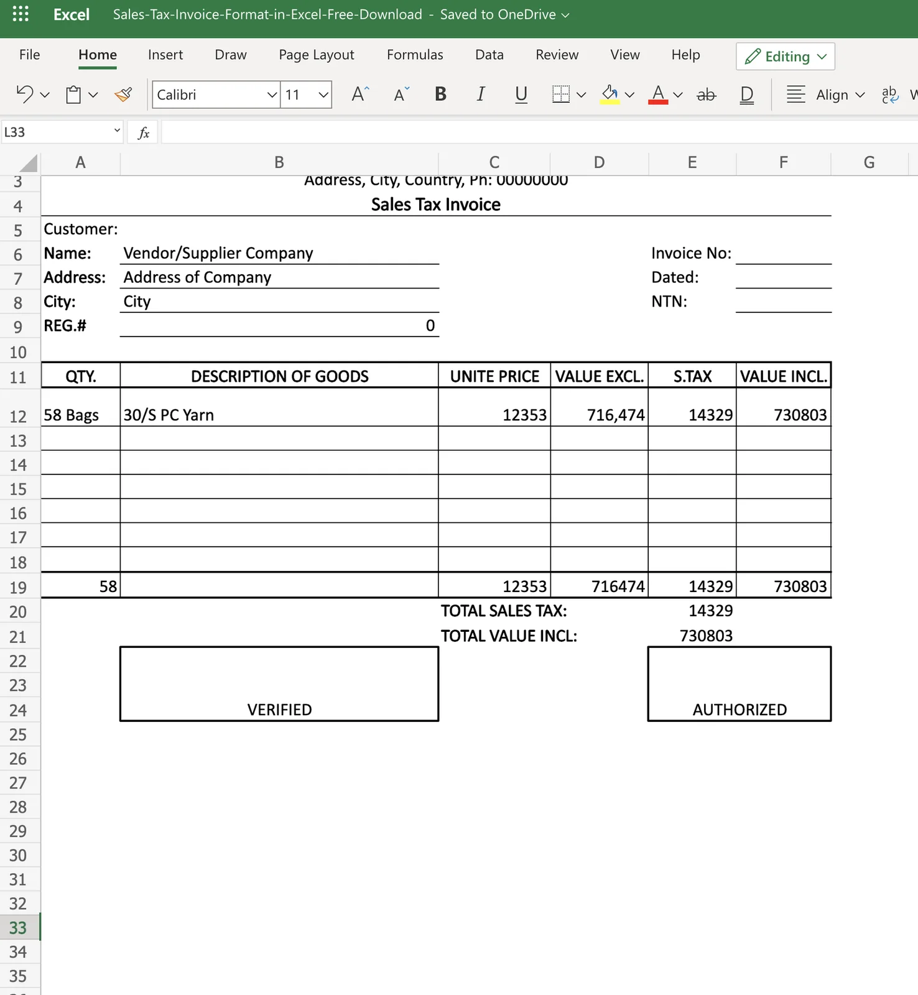Click the fx insert function icon

(144, 132)
